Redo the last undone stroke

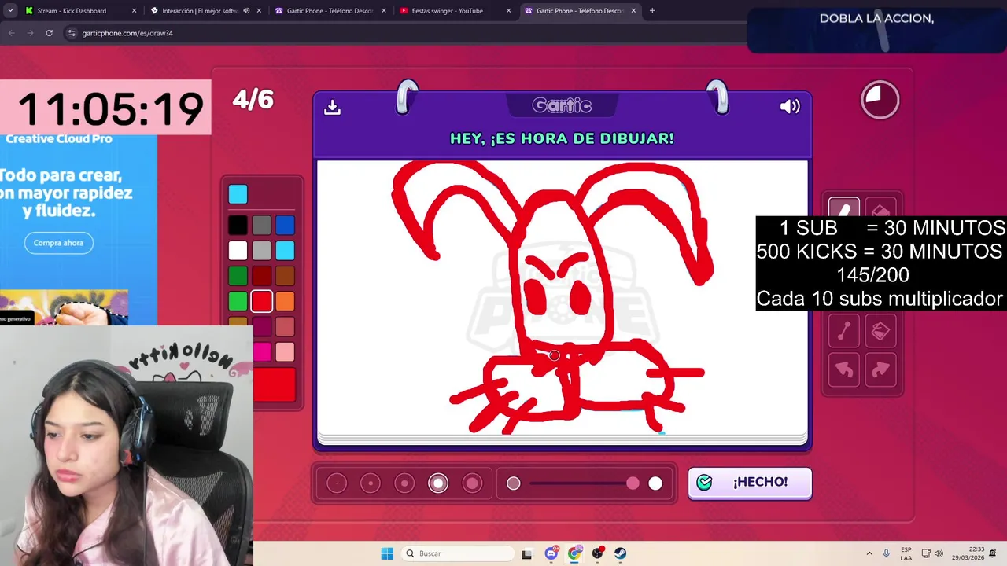[x=880, y=369]
